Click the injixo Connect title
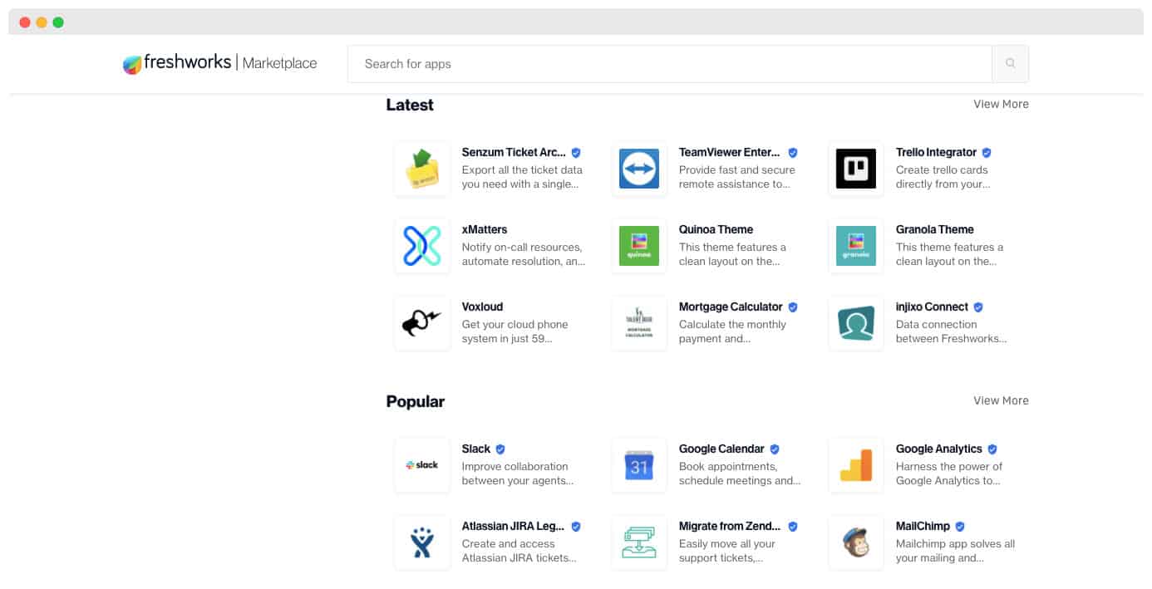The width and height of the screenshot is (1152, 589). tap(932, 307)
